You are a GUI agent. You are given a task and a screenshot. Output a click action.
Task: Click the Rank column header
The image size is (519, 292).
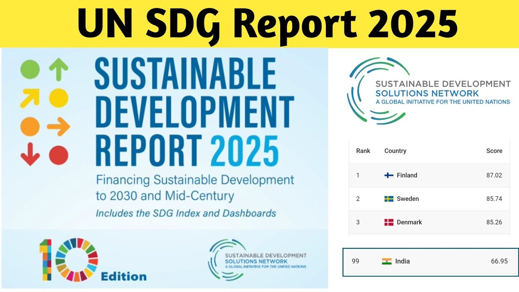tap(363, 151)
